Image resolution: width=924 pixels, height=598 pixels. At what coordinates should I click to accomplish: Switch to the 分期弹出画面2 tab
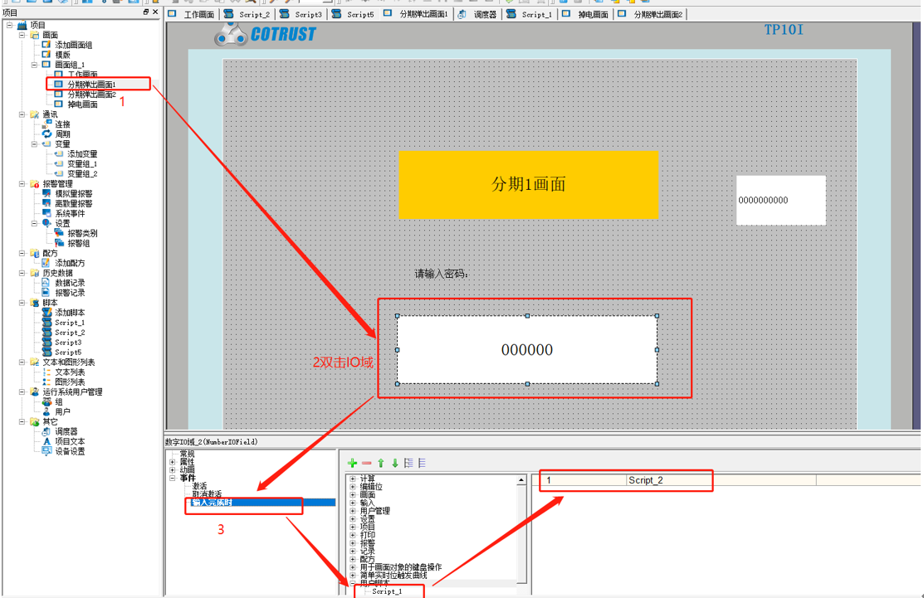tap(651, 14)
